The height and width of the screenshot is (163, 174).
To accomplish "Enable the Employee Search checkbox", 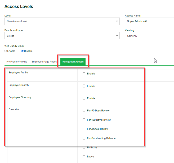I will coord(84,86).
